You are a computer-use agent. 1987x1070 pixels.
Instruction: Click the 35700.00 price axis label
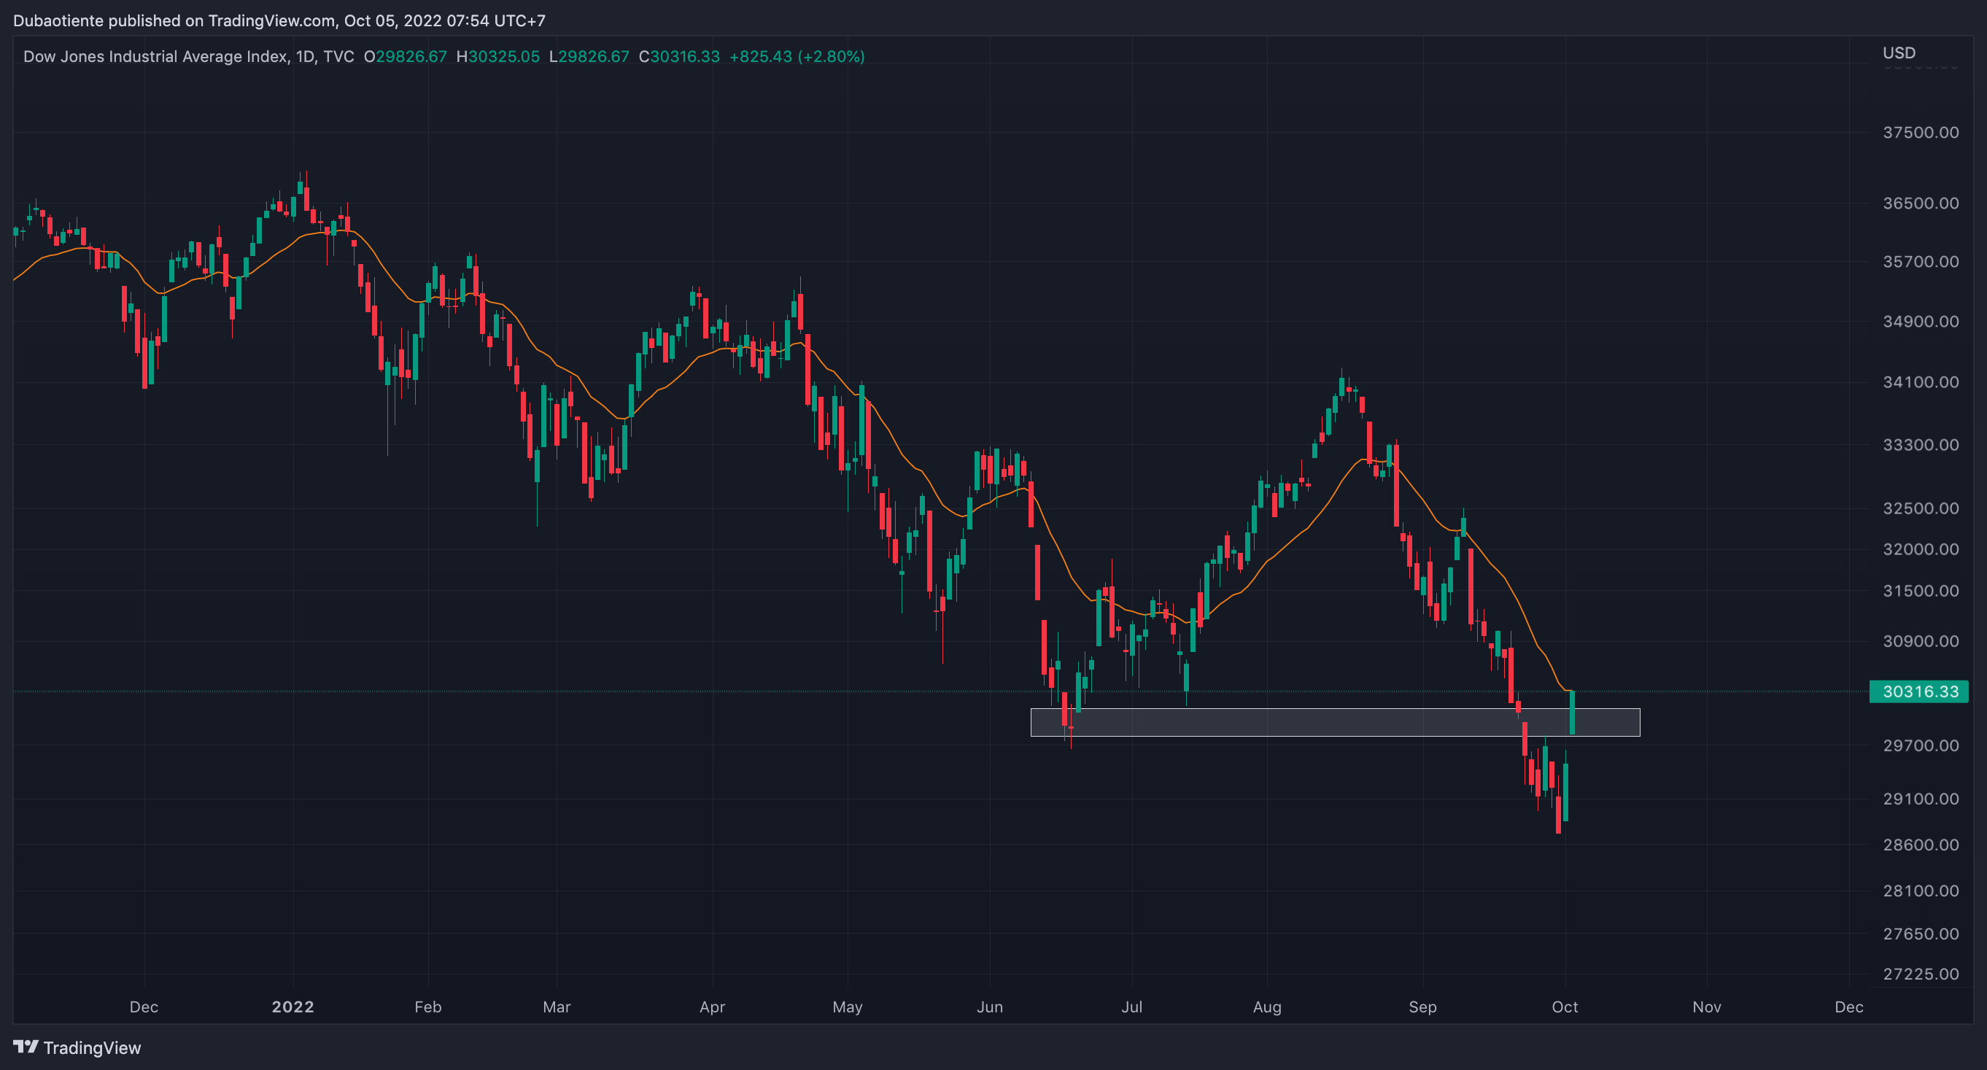1921,262
